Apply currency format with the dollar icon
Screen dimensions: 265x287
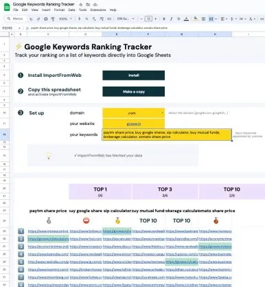pyautogui.click(x=80, y=19)
